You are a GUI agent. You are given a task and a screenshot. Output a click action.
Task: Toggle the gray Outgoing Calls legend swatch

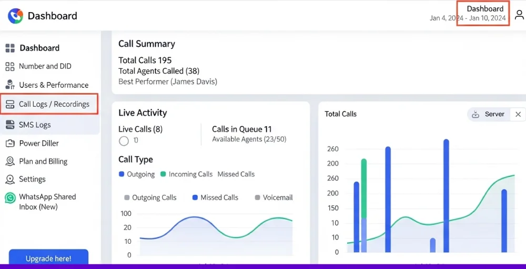(127, 198)
